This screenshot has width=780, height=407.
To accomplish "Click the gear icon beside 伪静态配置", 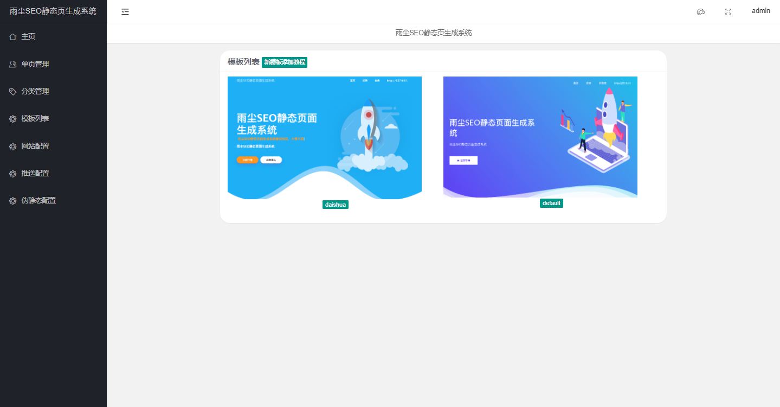I will tap(12, 201).
